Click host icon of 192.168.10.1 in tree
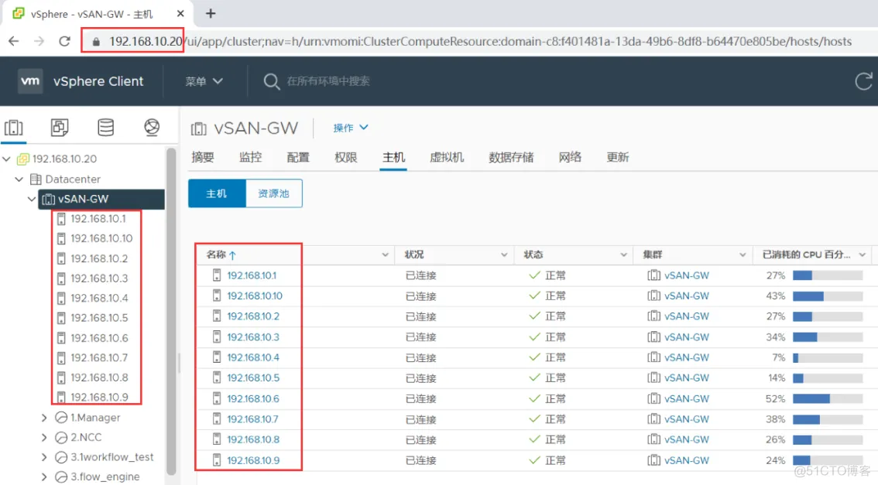The height and width of the screenshot is (485, 878). pos(62,219)
